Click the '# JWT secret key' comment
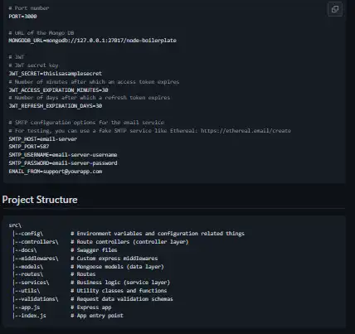The height and width of the screenshot is (334, 355). (33, 65)
